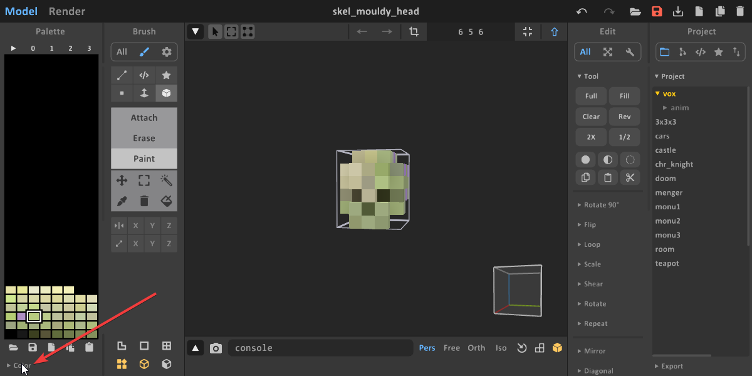Image resolution: width=752 pixels, height=376 pixels.
Task: Click the scissors cut icon in Edit
Action: pyautogui.click(x=630, y=177)
